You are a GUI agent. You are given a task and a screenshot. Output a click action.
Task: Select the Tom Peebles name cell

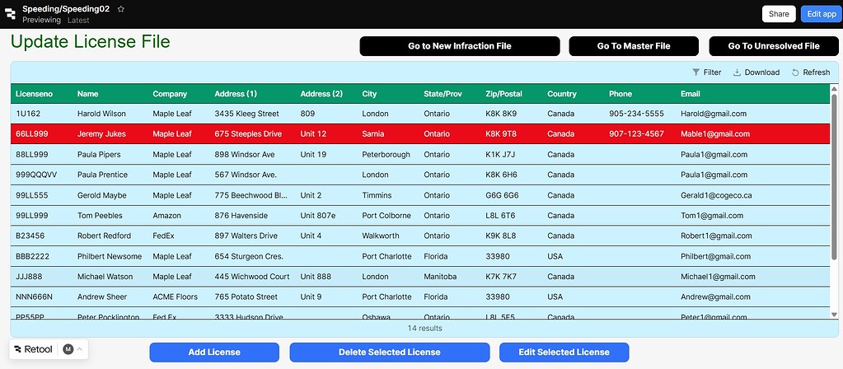click(100, 216)
